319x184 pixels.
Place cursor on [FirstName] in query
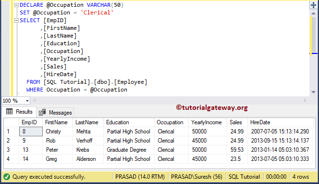coord(61,28)
